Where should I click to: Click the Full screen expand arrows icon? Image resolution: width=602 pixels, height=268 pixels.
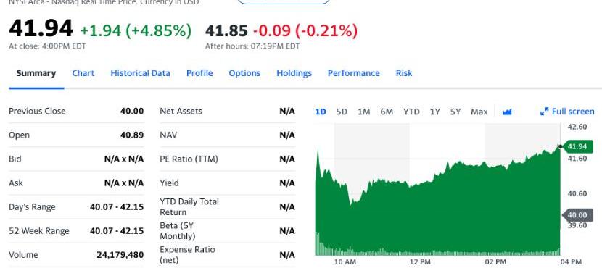[544, 112]
